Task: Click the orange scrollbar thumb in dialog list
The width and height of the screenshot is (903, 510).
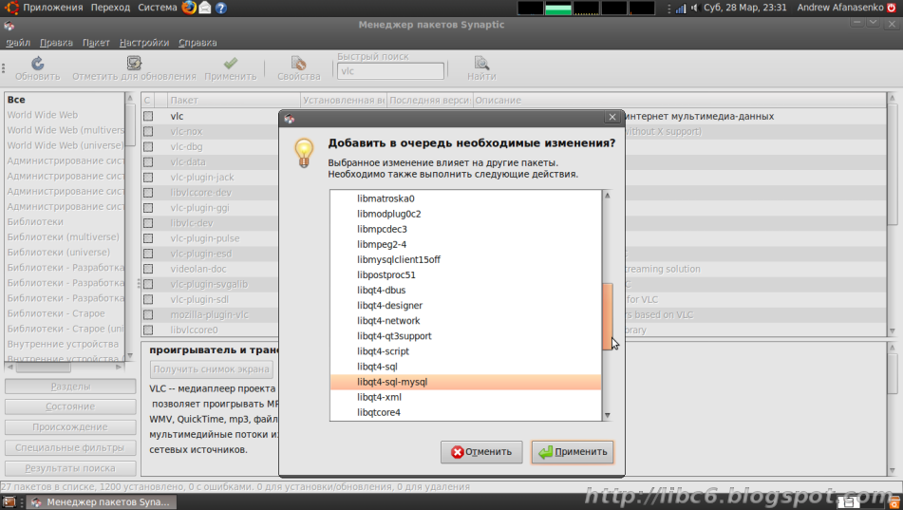Action: tap(607, 316)
